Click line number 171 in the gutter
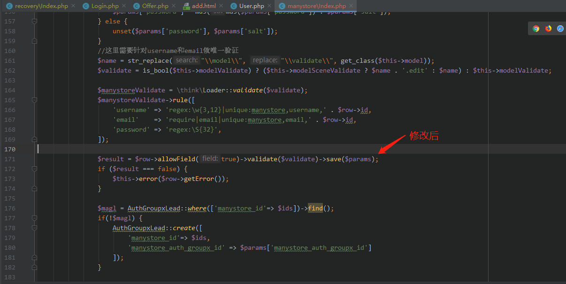566x284 pixels. [10, 159]
